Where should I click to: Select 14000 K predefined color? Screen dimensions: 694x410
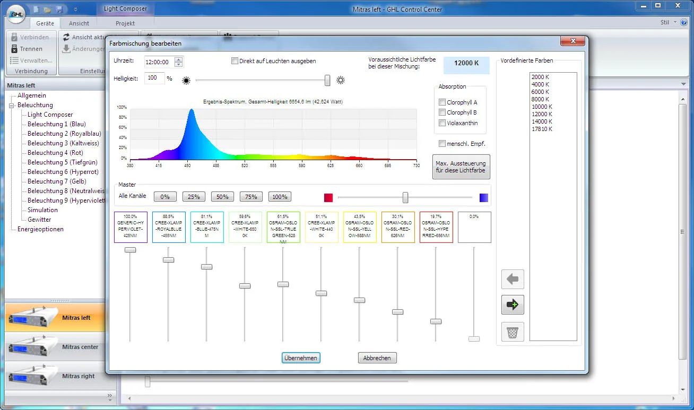click(x=542, y=121)
